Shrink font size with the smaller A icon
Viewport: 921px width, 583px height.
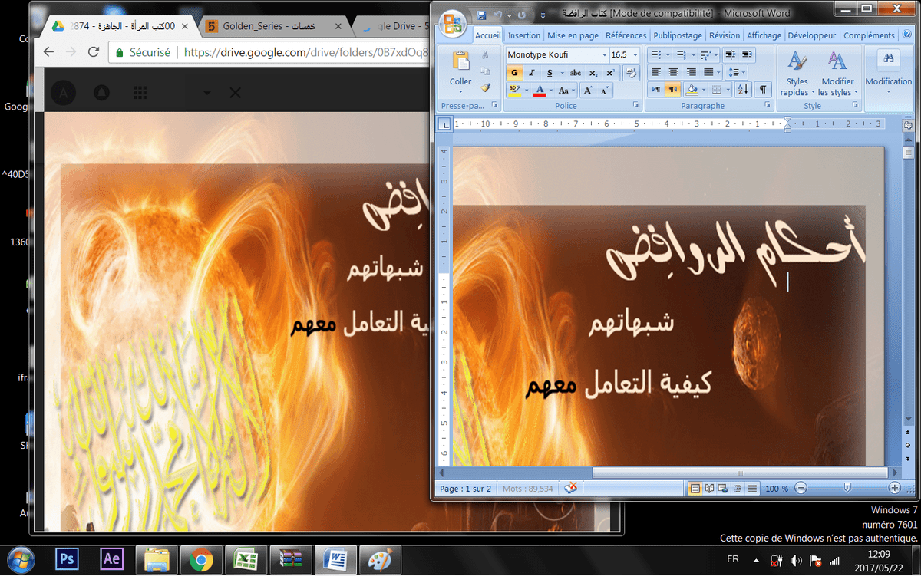pyautogui.click(x=605, y=91)
